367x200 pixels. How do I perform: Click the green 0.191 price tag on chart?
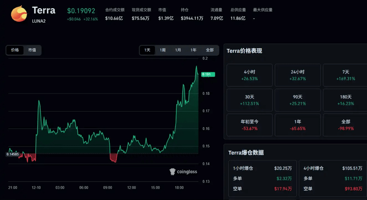208,74
